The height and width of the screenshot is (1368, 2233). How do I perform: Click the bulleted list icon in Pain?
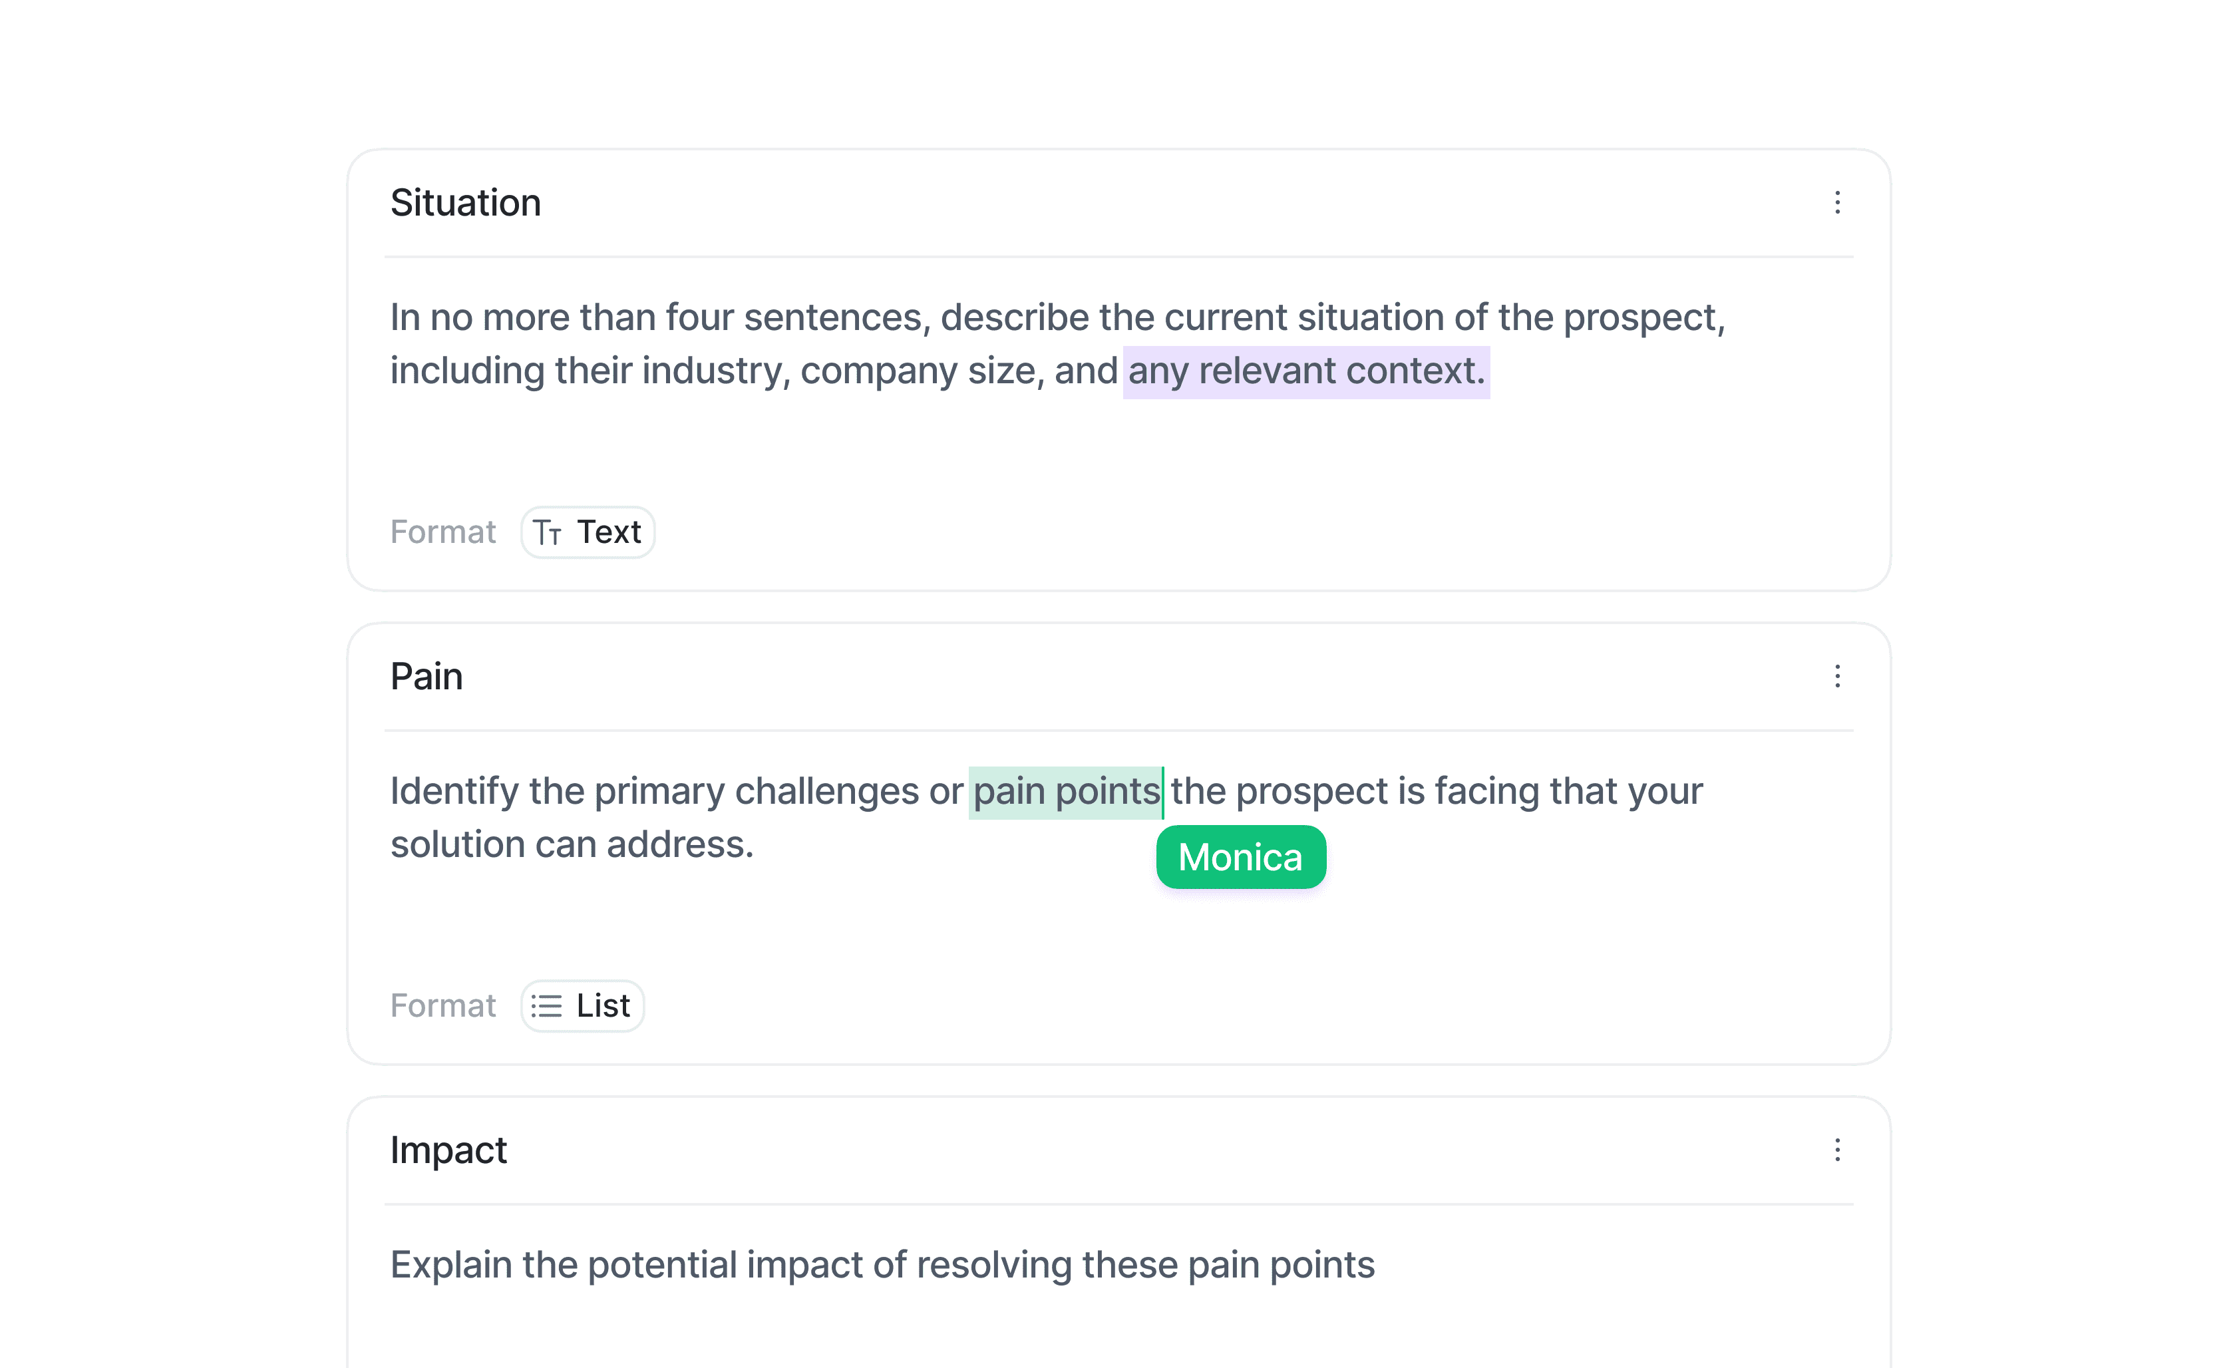tap(546, 1005)
